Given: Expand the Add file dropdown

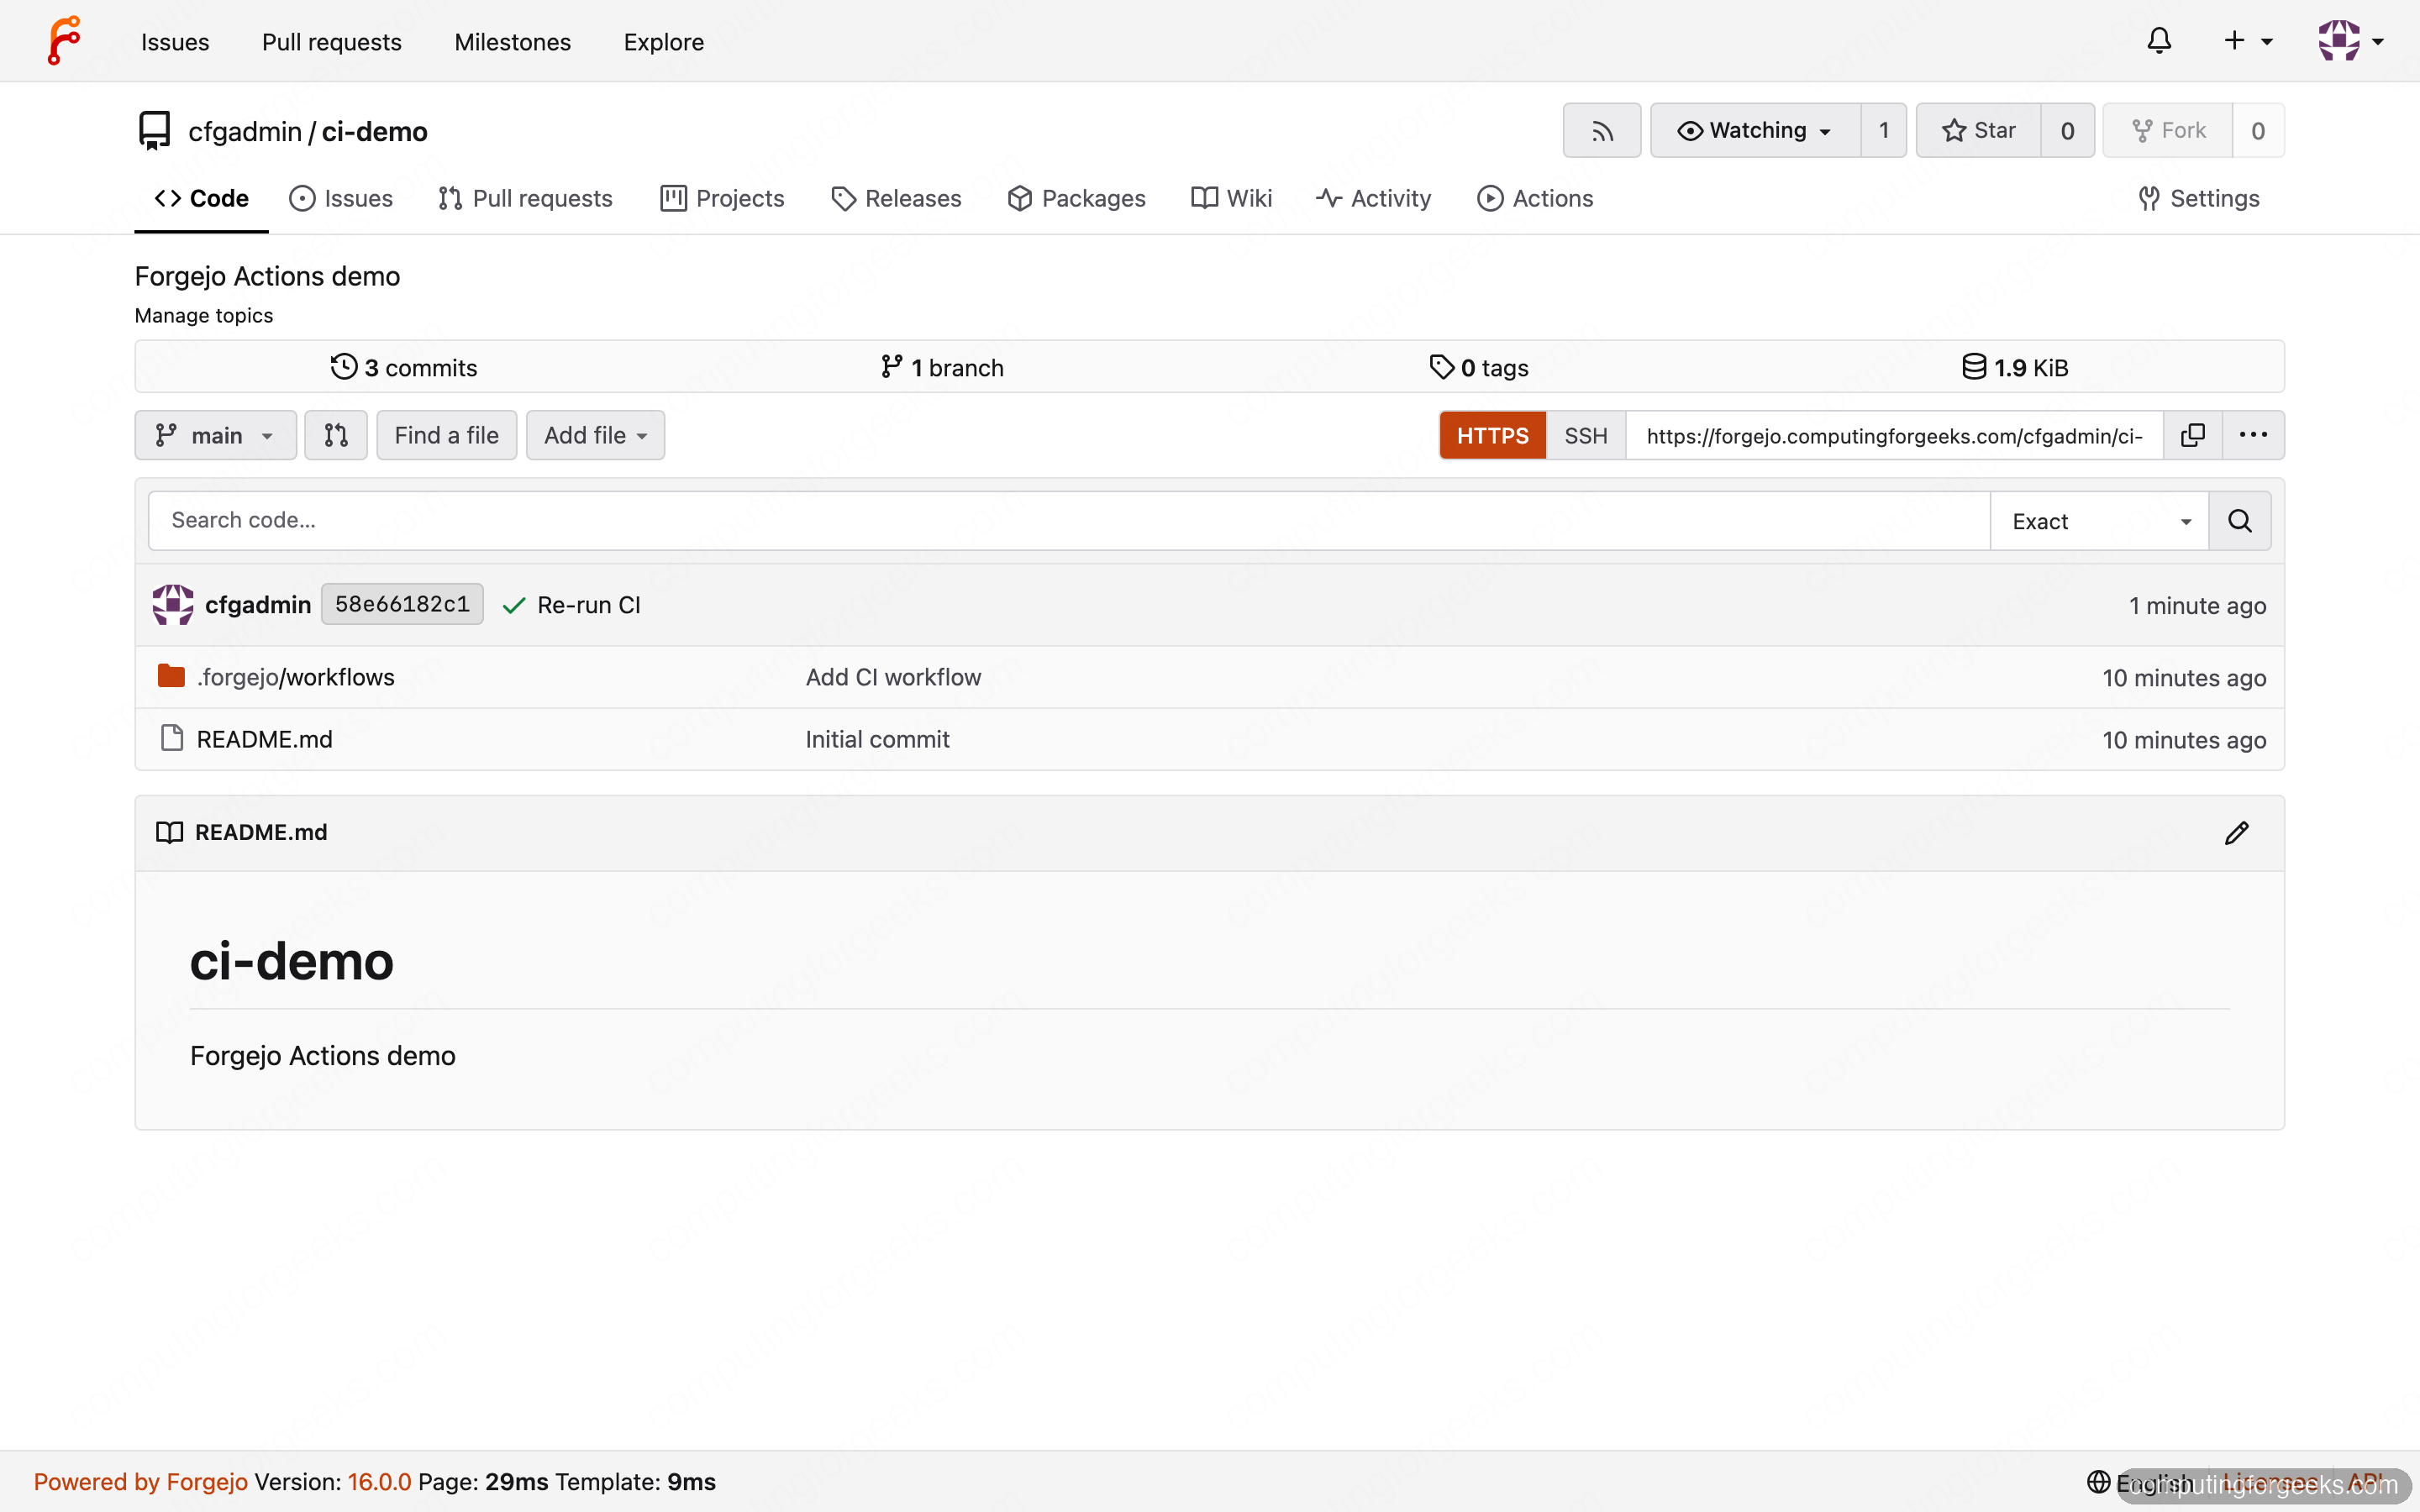Looking at the screenshot, I should pyautogui.click(x=595, y=435).
